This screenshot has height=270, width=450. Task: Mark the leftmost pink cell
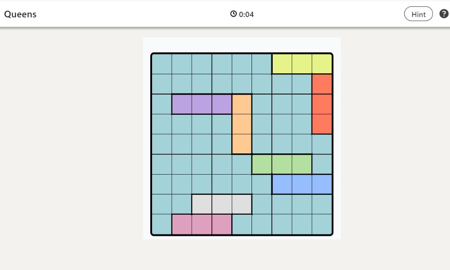(181, 225)
